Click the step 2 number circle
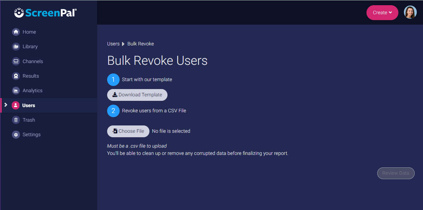Image resolution: width=423 pixels, height=210 pixels. [x=113, y=111]
